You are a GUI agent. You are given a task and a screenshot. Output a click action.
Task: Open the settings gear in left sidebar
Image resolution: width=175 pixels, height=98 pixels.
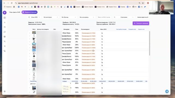tap(5, 91)
